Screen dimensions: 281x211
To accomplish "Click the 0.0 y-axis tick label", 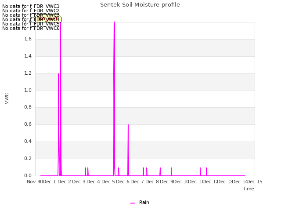I will [x=28, y=175].
